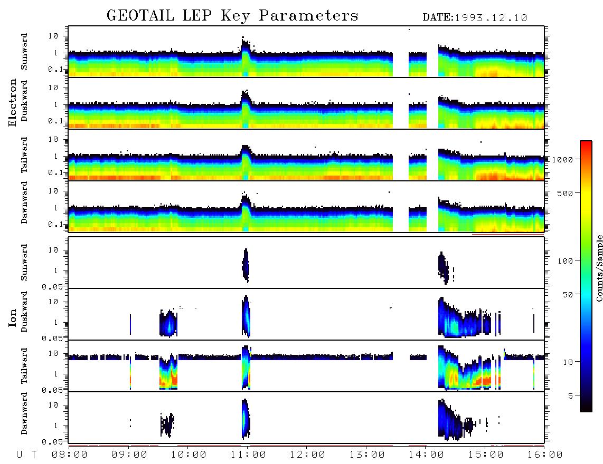Select the 500 color bar tick label
The height and width of the screenshot is (464, 603).
pyautogui.click(x=565, y=193)
